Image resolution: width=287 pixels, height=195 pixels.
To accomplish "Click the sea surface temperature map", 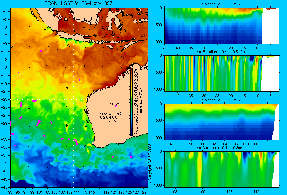I will tap(79, 97).
